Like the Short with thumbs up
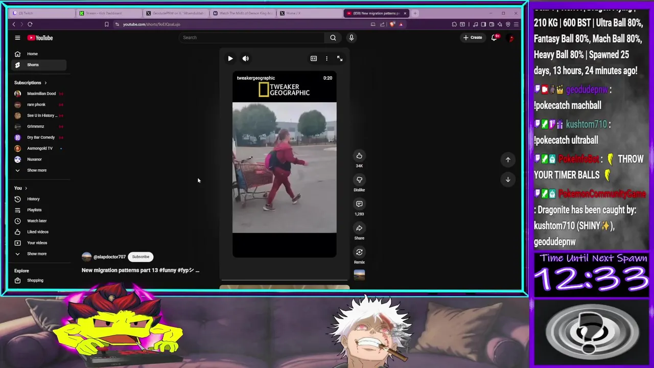 359,156
